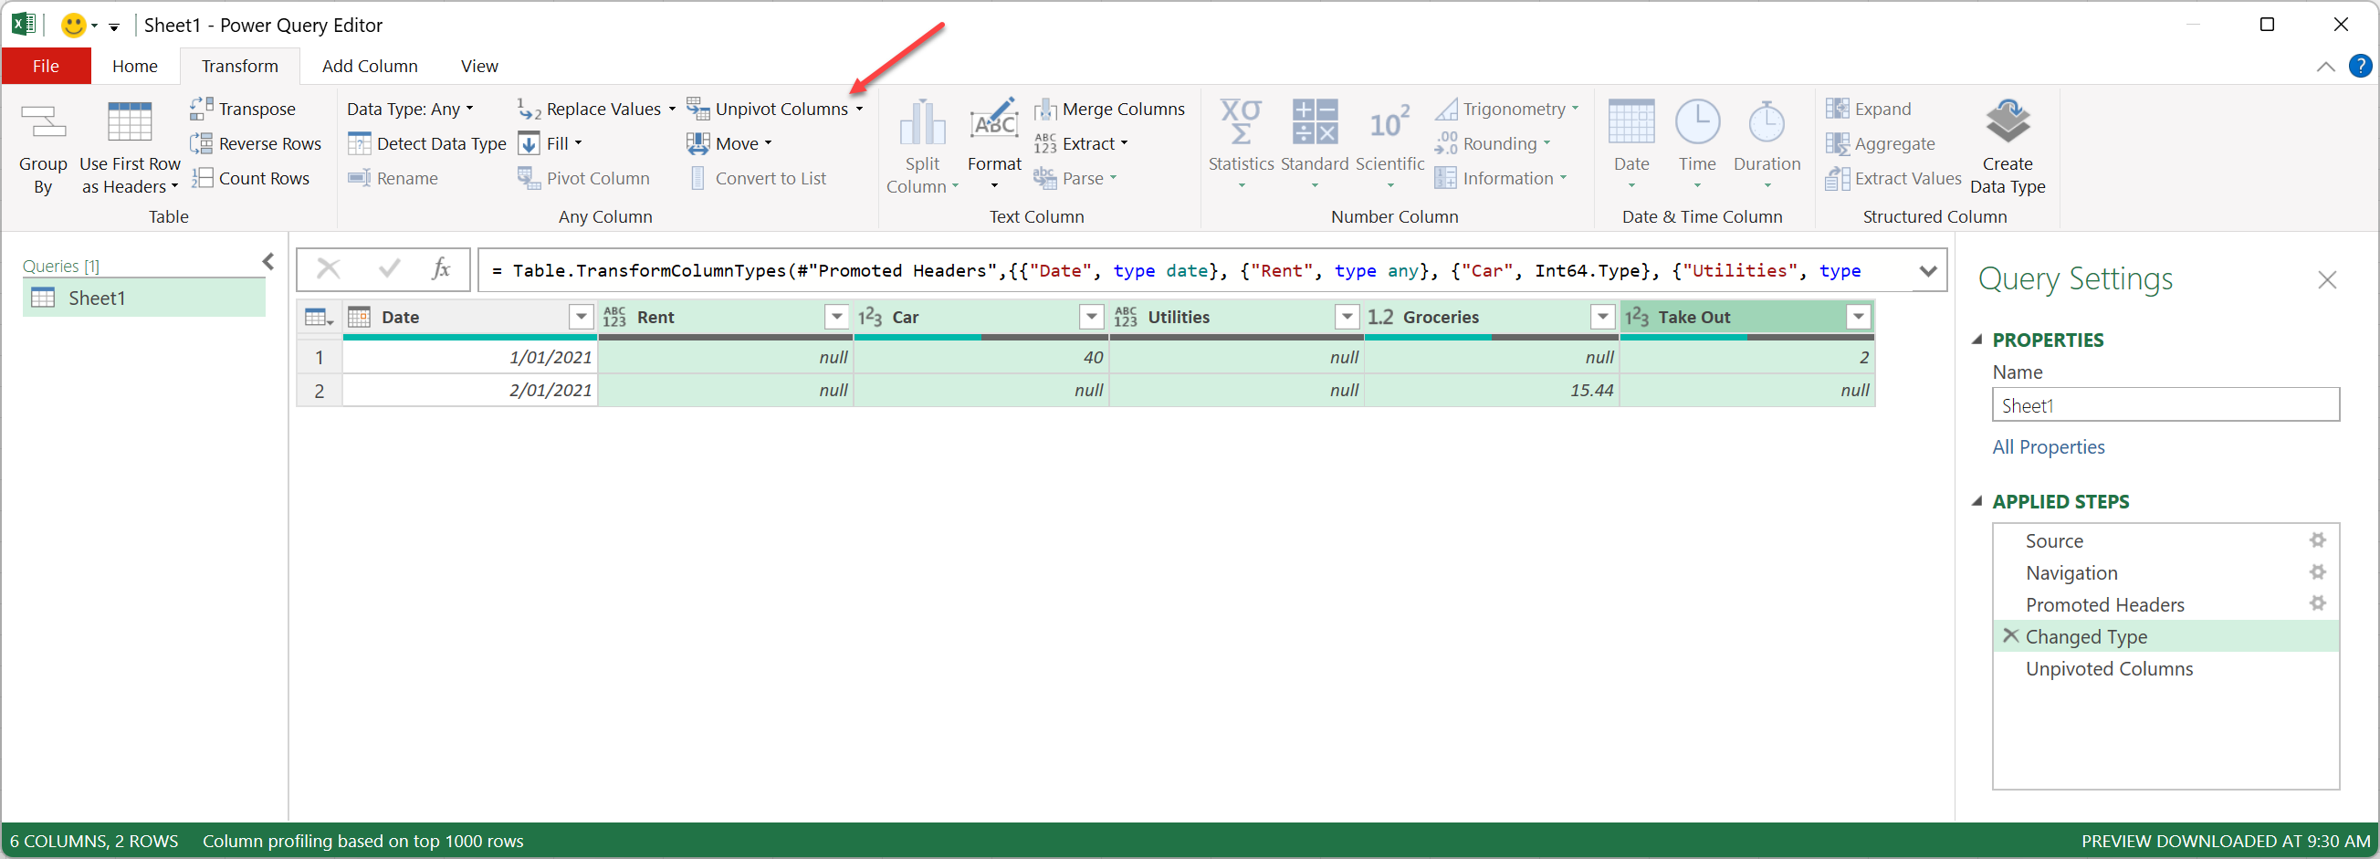The width and height of the screenshot is (2380, 859).
Task: Open the Replace Values dropdown
Action: click(x=671, y=109)
